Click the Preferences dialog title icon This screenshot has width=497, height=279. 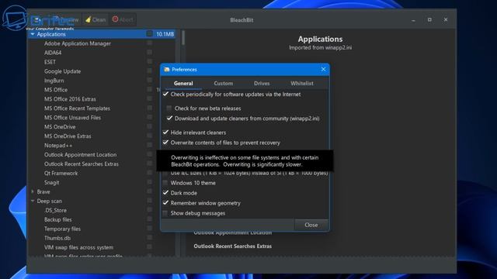(167, 70)
